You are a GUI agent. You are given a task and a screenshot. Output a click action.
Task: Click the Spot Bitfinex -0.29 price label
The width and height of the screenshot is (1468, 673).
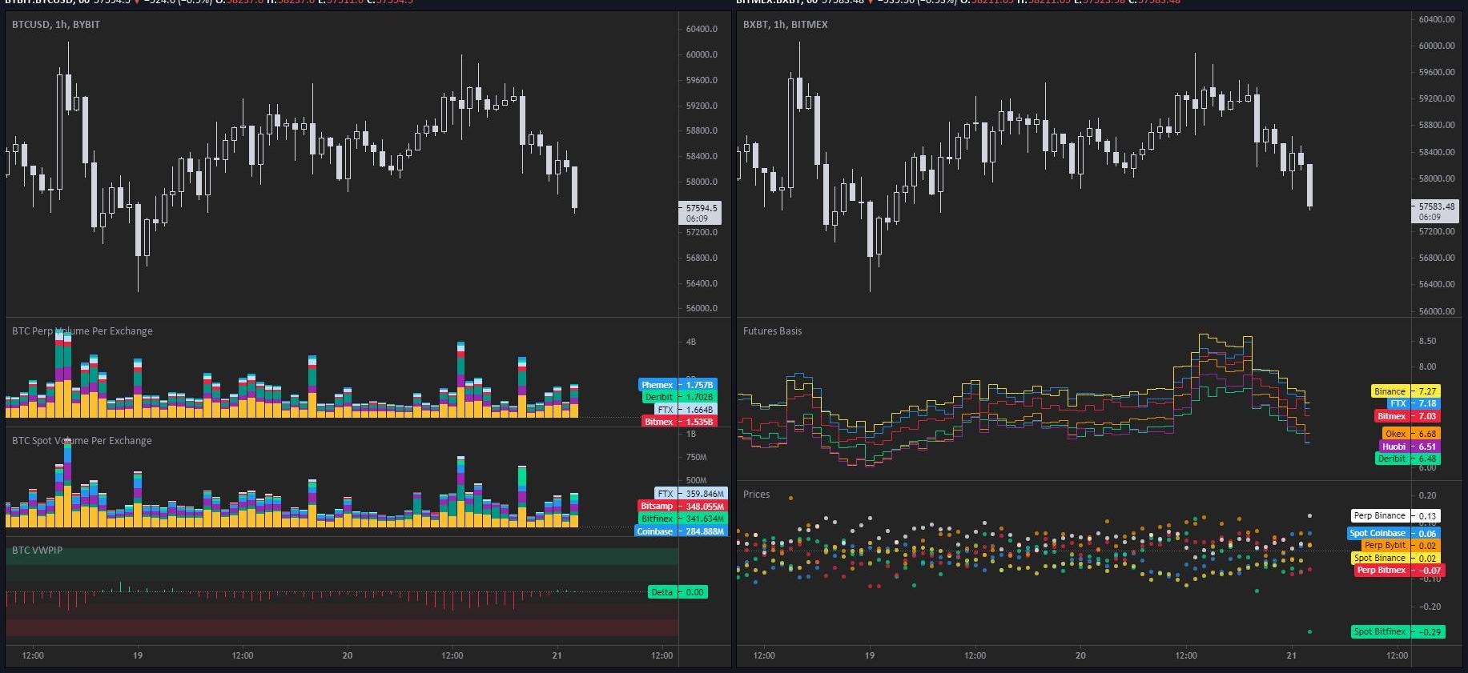point(1397,632)
